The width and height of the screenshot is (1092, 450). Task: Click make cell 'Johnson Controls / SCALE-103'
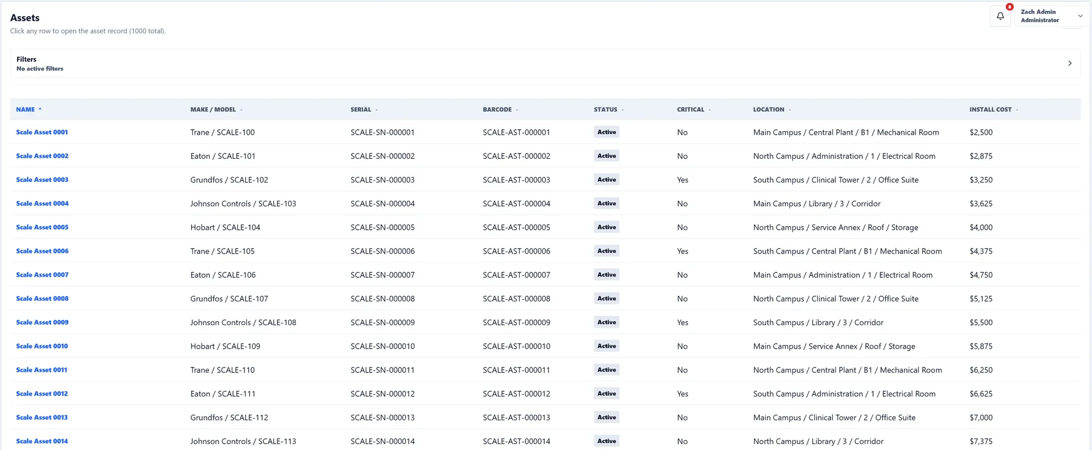(243, 204)
